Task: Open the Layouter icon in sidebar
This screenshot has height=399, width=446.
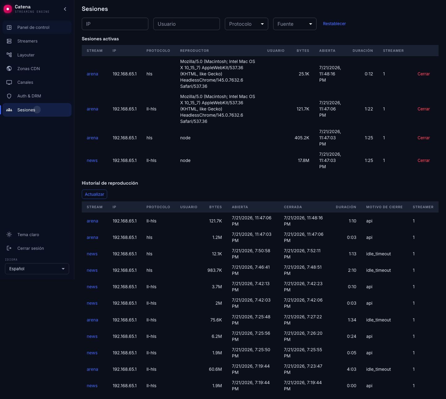Action: coord(9,55)
